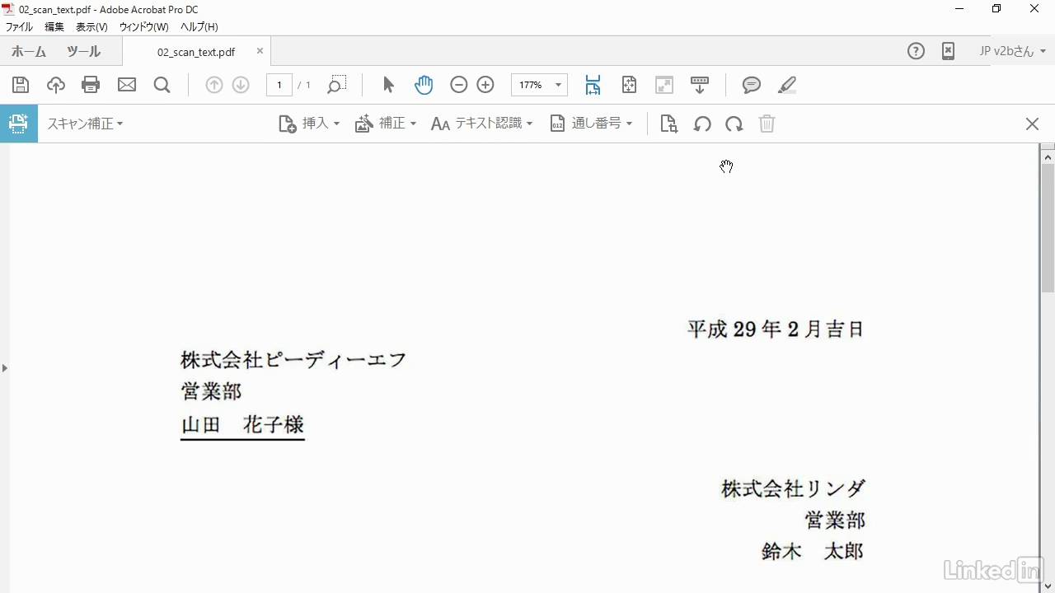The image size is (1055, 593).
Task: Click the full screen mode icon
Action: (664, 85)
